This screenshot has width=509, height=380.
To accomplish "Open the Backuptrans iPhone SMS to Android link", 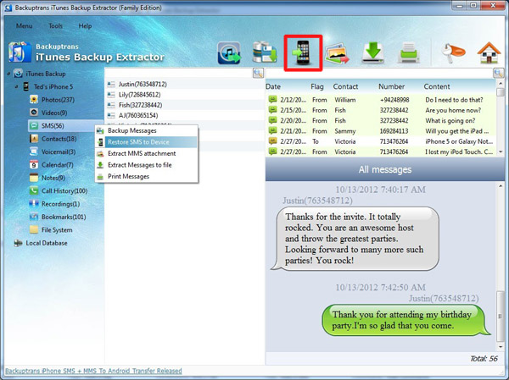I will pos(93,371).
